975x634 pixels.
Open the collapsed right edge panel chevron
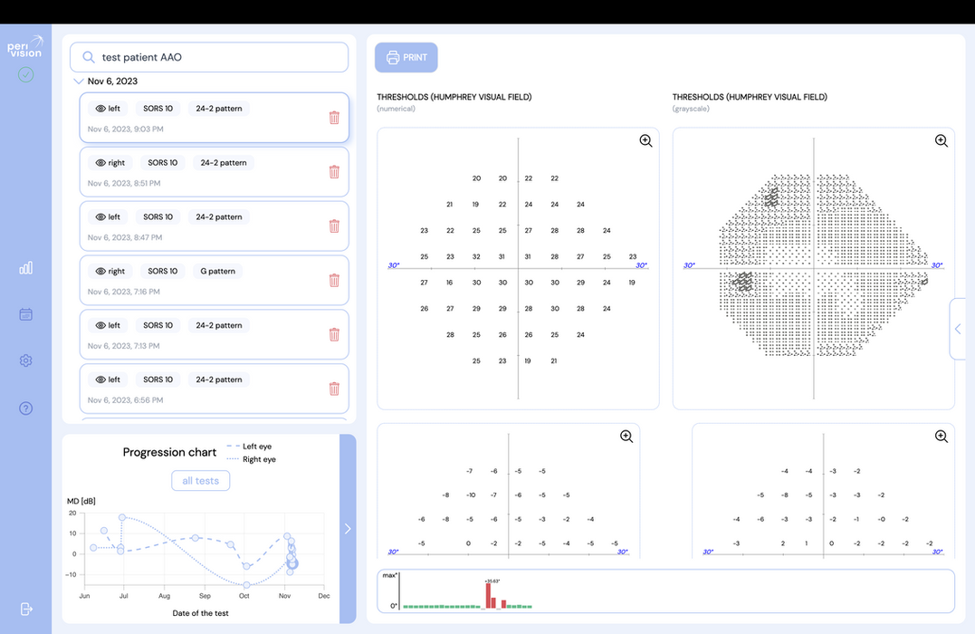(x=959, y=329)
